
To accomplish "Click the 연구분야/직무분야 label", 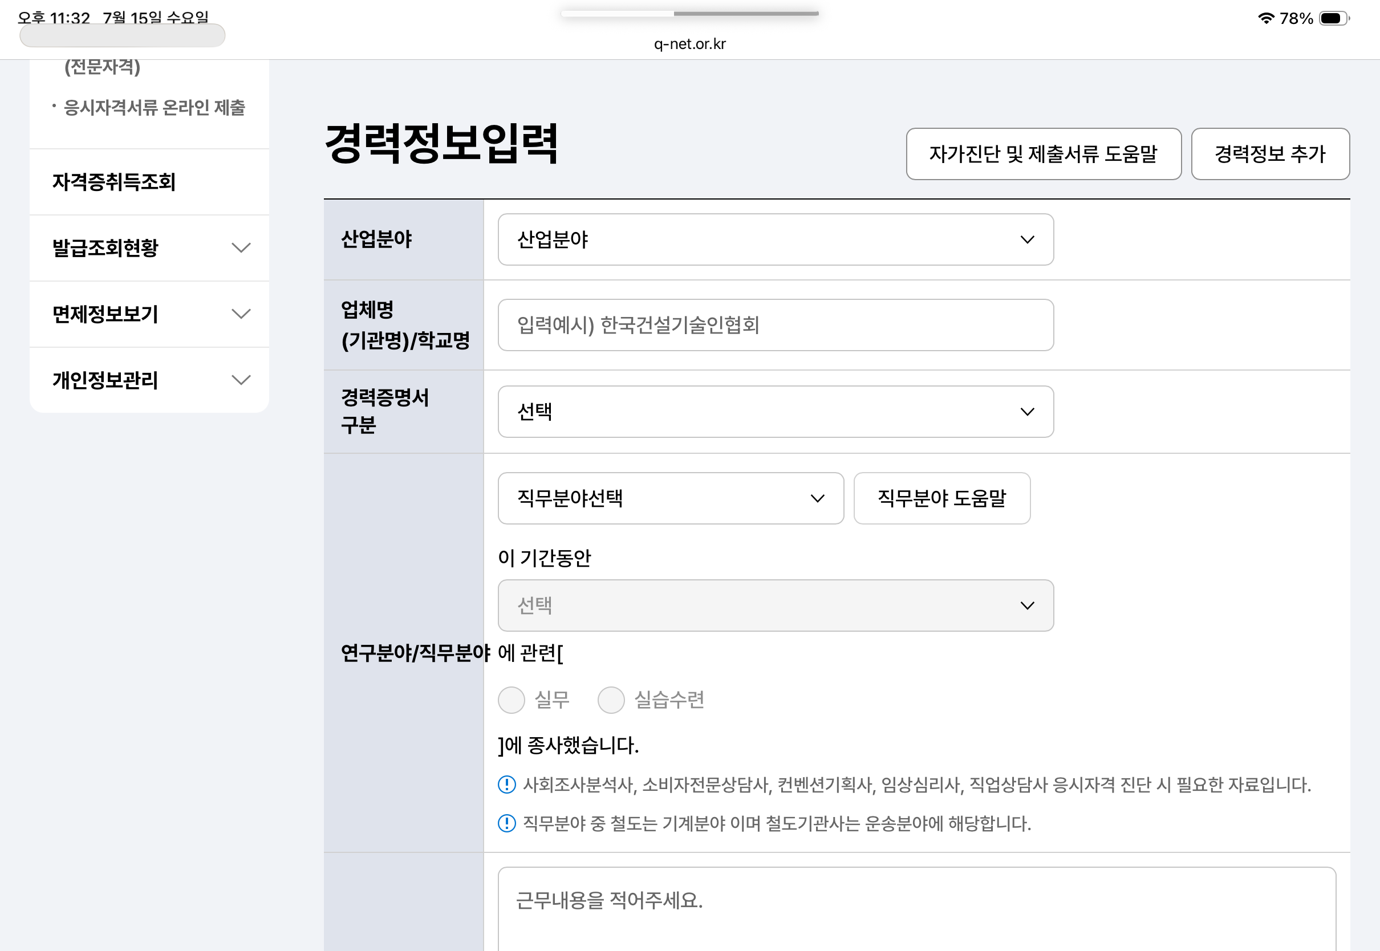I will coord(415,653).
